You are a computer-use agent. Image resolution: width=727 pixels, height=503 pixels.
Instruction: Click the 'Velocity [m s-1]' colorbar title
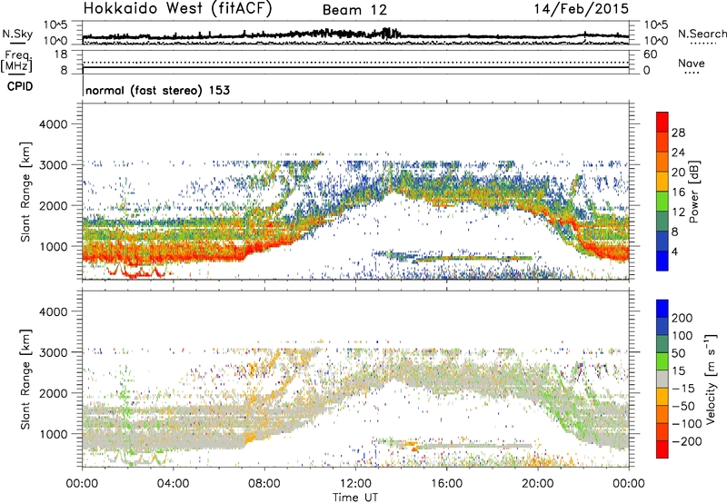coord(711,379)
